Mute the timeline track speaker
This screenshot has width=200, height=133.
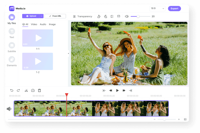coord(9,109)
